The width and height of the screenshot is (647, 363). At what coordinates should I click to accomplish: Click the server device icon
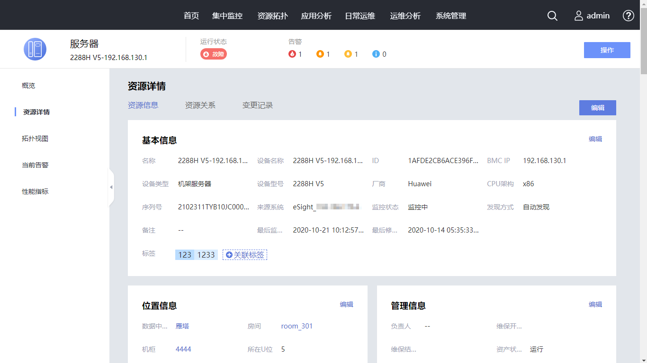[35, 49]
